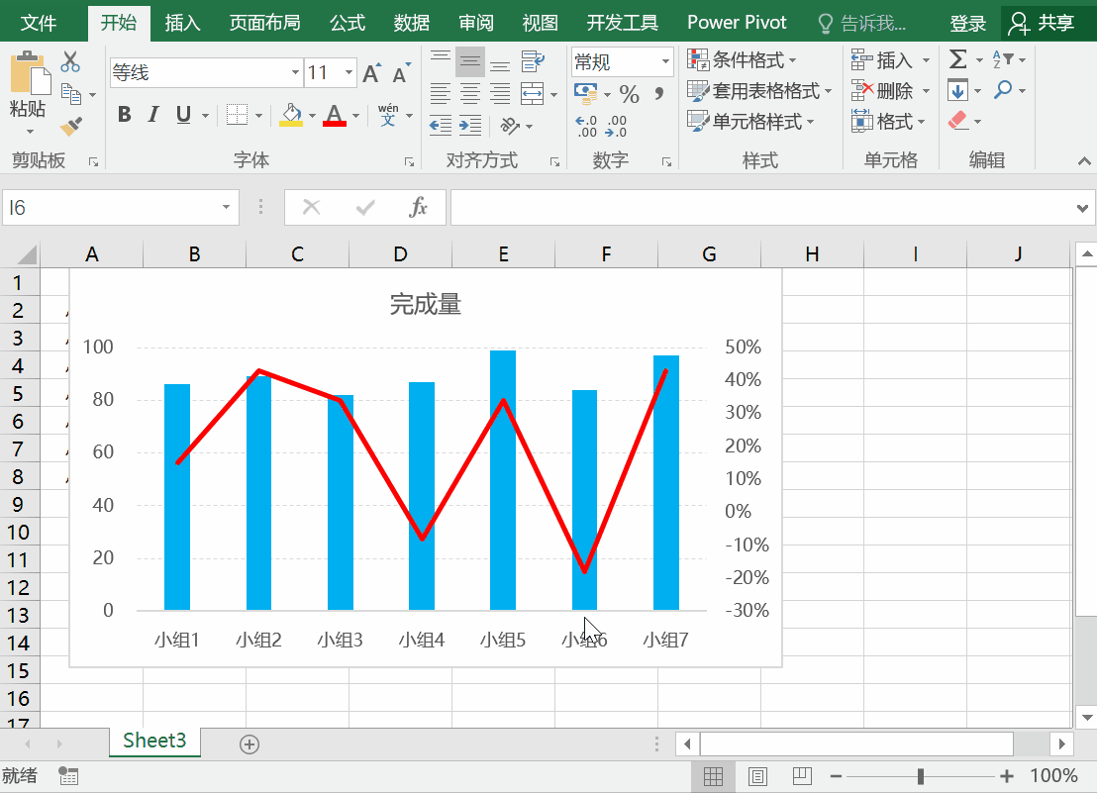
Task: Apply accounting number format
Action: click(x=585, y=93)
